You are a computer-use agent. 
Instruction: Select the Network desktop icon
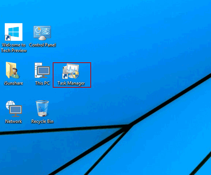click(14, 109)
